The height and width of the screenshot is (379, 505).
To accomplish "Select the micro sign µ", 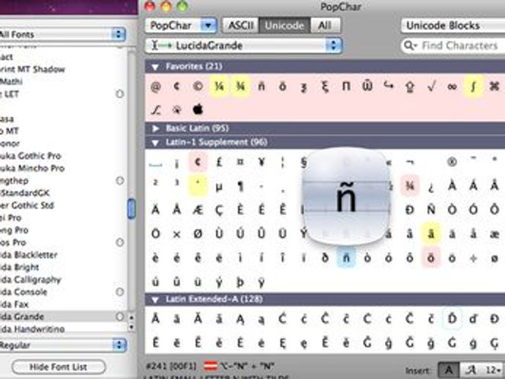I will tap(219, 187).
